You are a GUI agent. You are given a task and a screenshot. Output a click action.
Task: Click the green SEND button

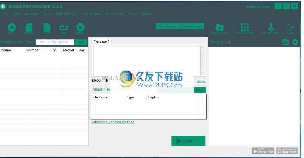(x=188, y=141)
